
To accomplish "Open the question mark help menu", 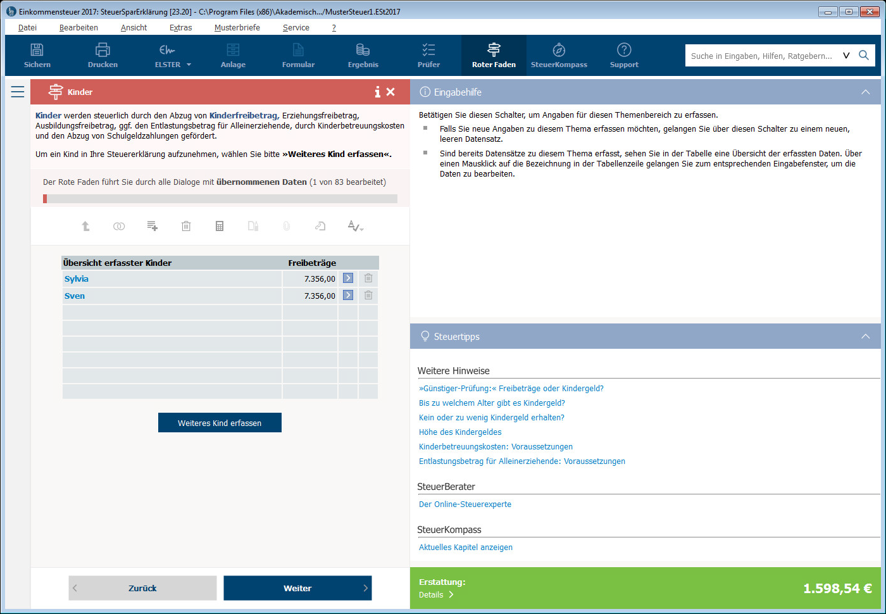I will pos(334,28).
